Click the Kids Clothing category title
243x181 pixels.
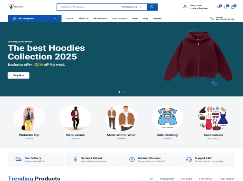167,135
